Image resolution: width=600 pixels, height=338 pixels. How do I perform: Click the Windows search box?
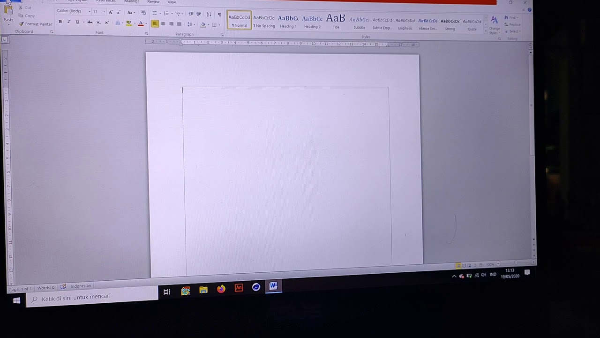(92, 297)
